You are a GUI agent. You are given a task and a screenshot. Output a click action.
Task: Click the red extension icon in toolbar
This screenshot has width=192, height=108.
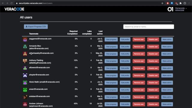click(168, 3)
